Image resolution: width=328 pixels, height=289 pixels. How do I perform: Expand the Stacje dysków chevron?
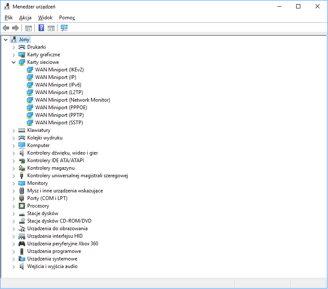pyautogui.click(x=13, y=214)
